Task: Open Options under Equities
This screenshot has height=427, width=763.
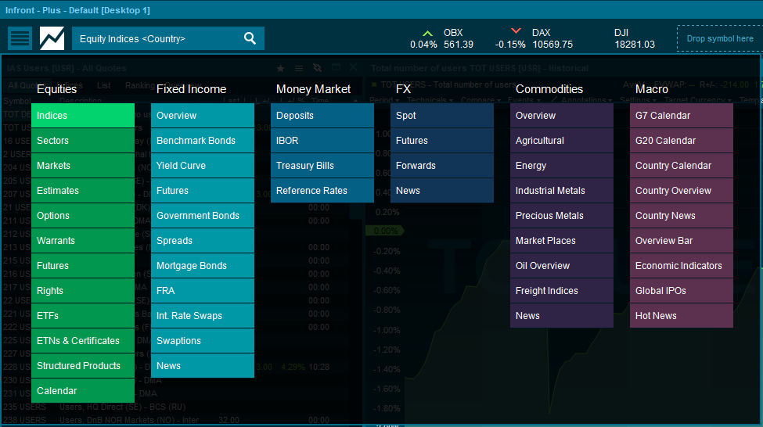Action: click(83, 215)
